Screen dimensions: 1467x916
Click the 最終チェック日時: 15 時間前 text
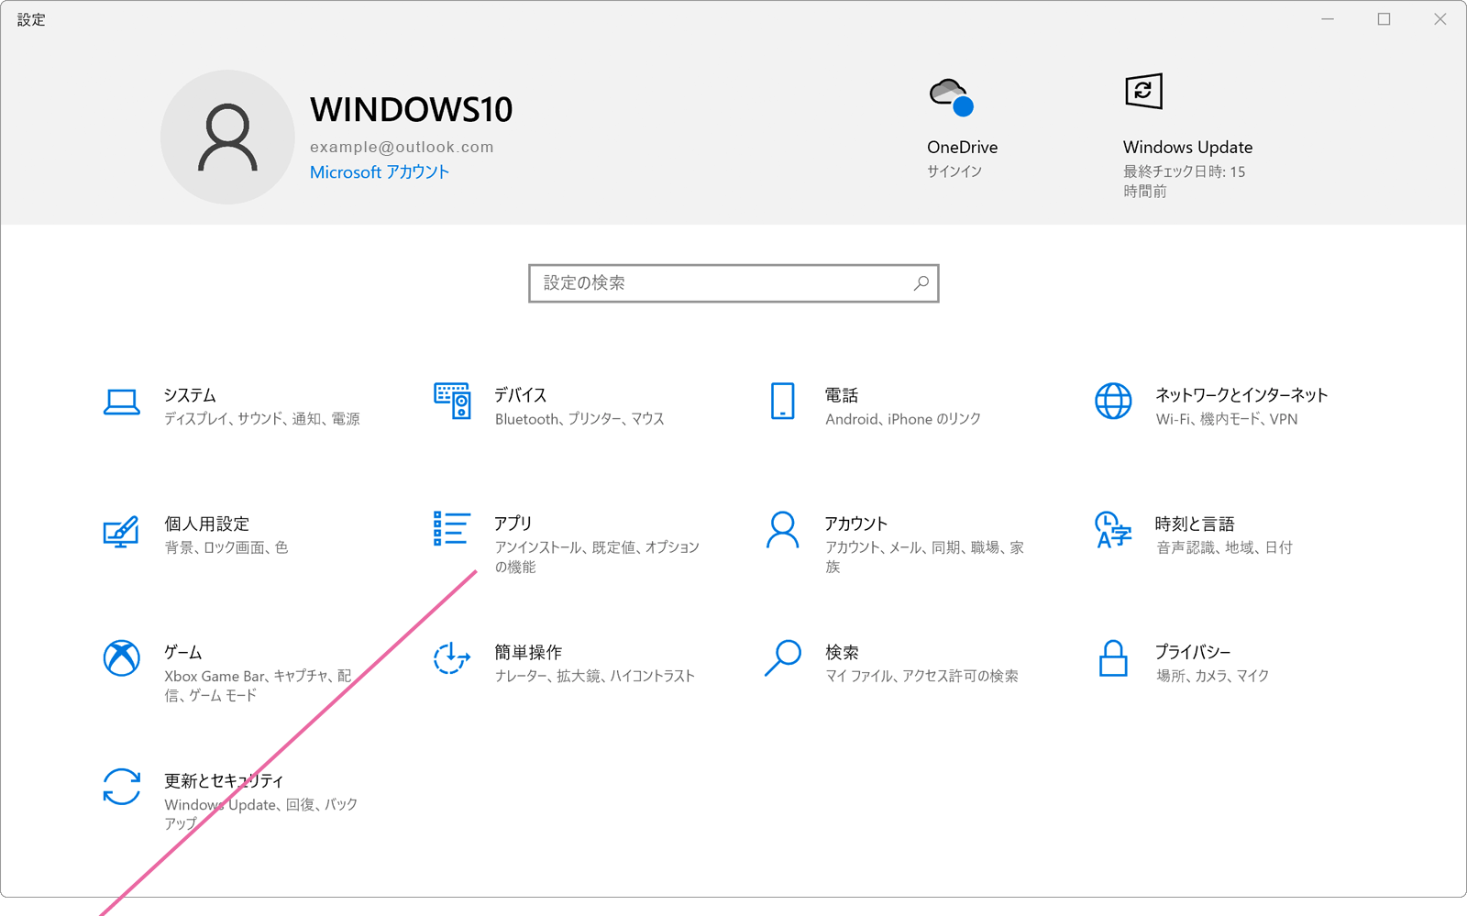coord(1185,182)
